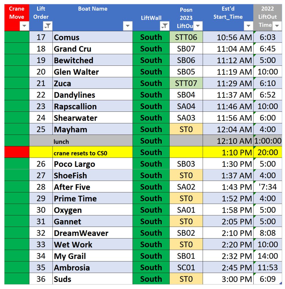This screenshot has width=285, height=289.
Task: Select the Shearwater cell
Action: pyautogui.click(x=92, y=118)
